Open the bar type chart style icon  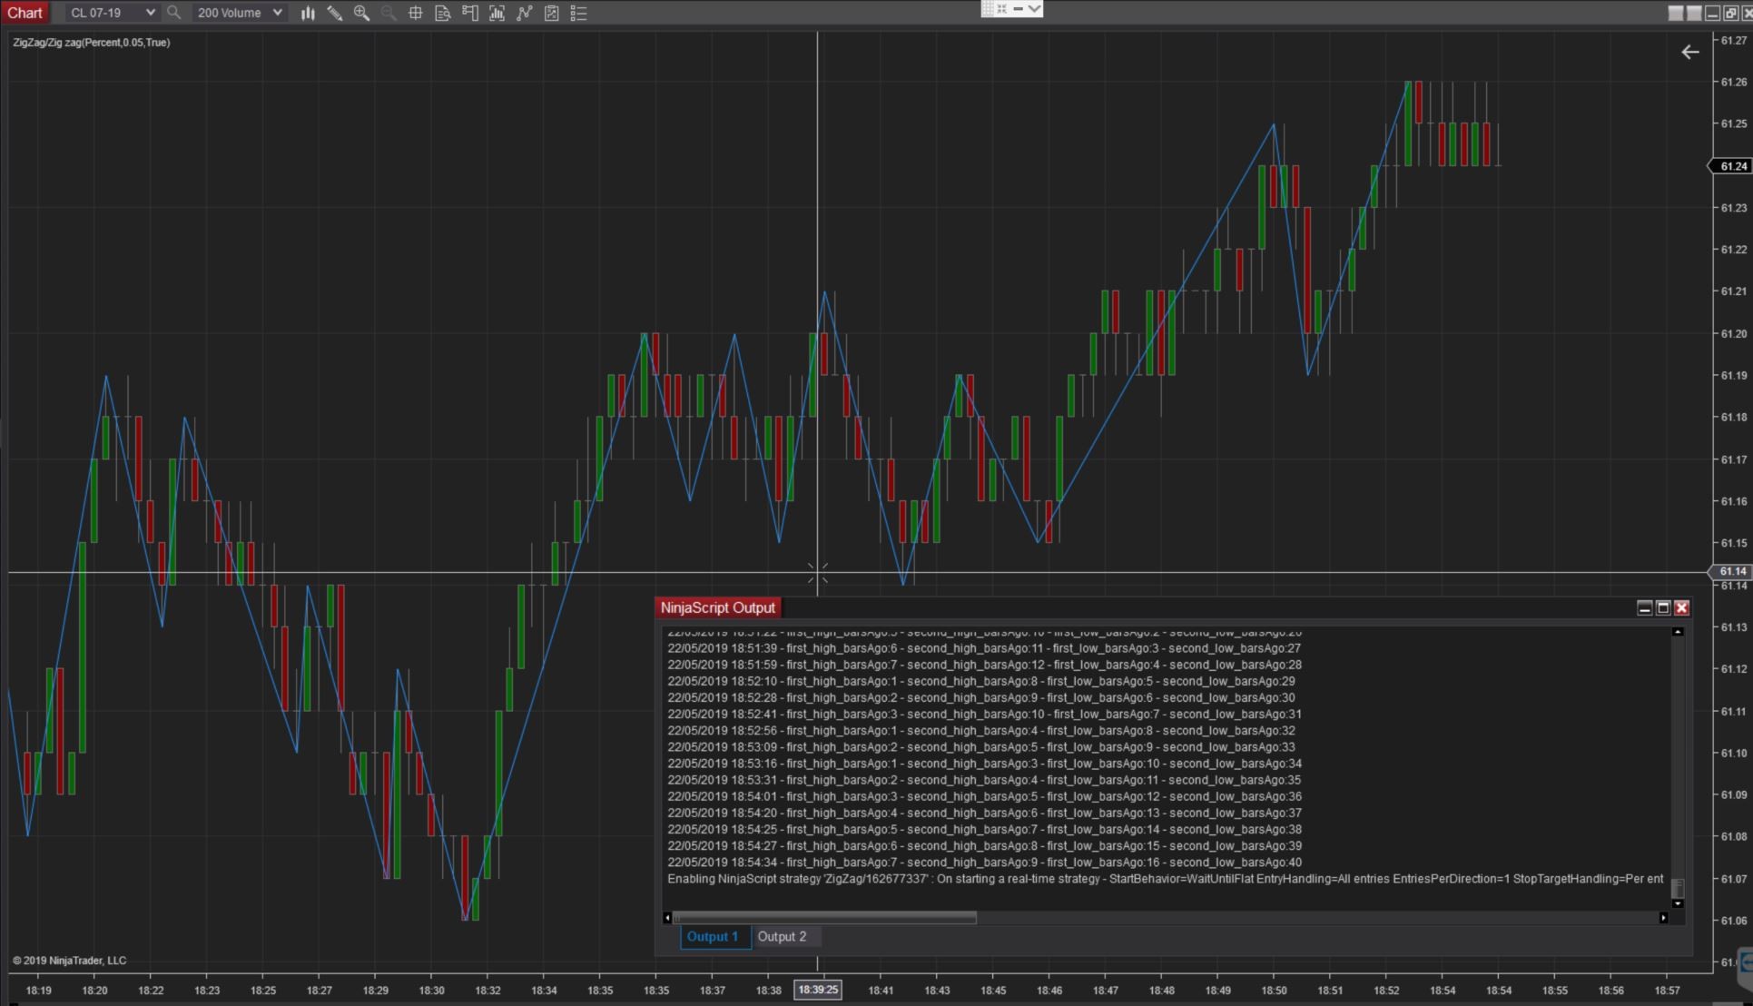pyautogui.click(x=308, y=13)
